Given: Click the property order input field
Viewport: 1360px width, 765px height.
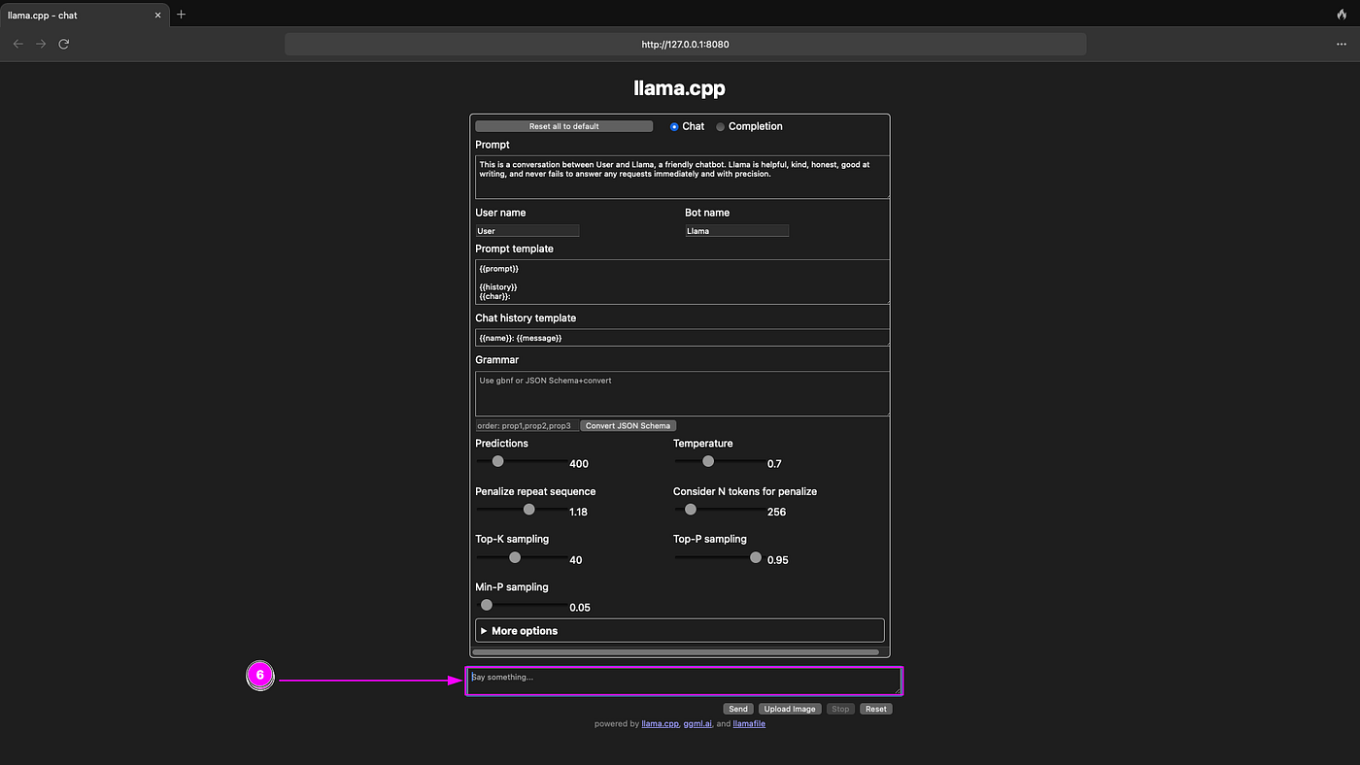Looking at the screenshot, I should click(527, 425).
